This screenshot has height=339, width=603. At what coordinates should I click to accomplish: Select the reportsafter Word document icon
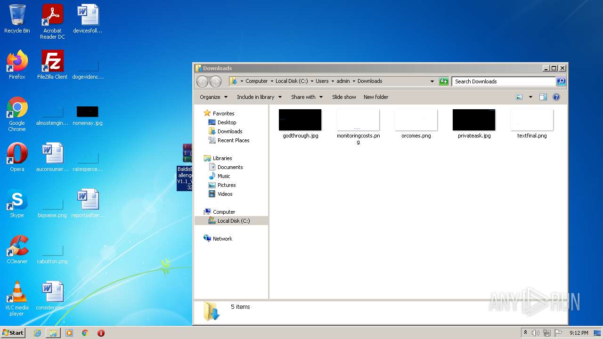tap(88, 203)
